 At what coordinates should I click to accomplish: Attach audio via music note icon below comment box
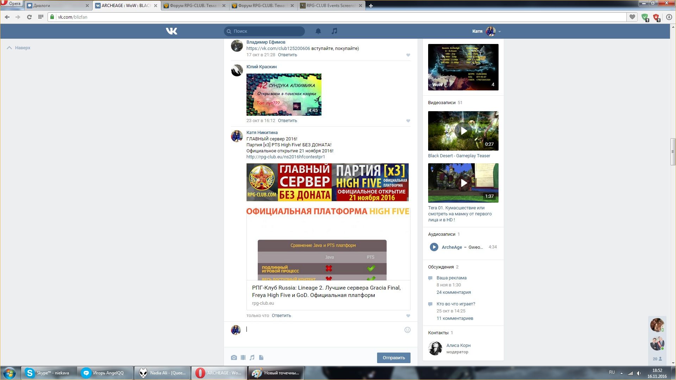(252, 357)
